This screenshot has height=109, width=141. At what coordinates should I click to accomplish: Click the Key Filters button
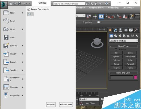(x=91, y=103)
